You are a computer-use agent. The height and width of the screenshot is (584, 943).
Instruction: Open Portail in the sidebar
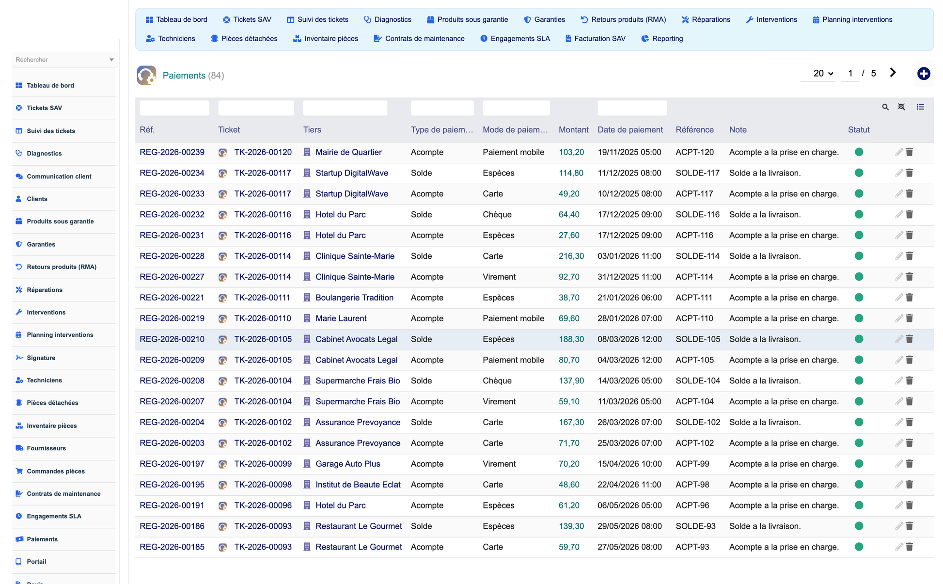(36, 562)
